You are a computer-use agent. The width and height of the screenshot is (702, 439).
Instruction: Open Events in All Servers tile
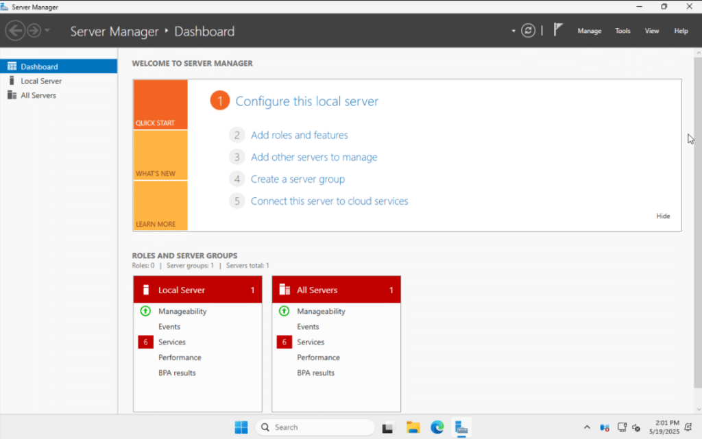point(308,327)
